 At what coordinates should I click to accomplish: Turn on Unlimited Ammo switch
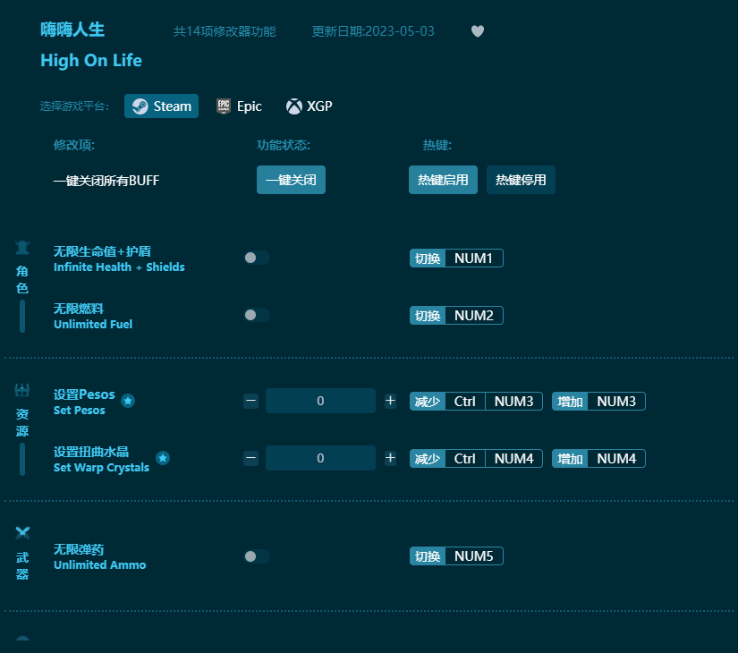pyautogui.click(x=256, y=556)
